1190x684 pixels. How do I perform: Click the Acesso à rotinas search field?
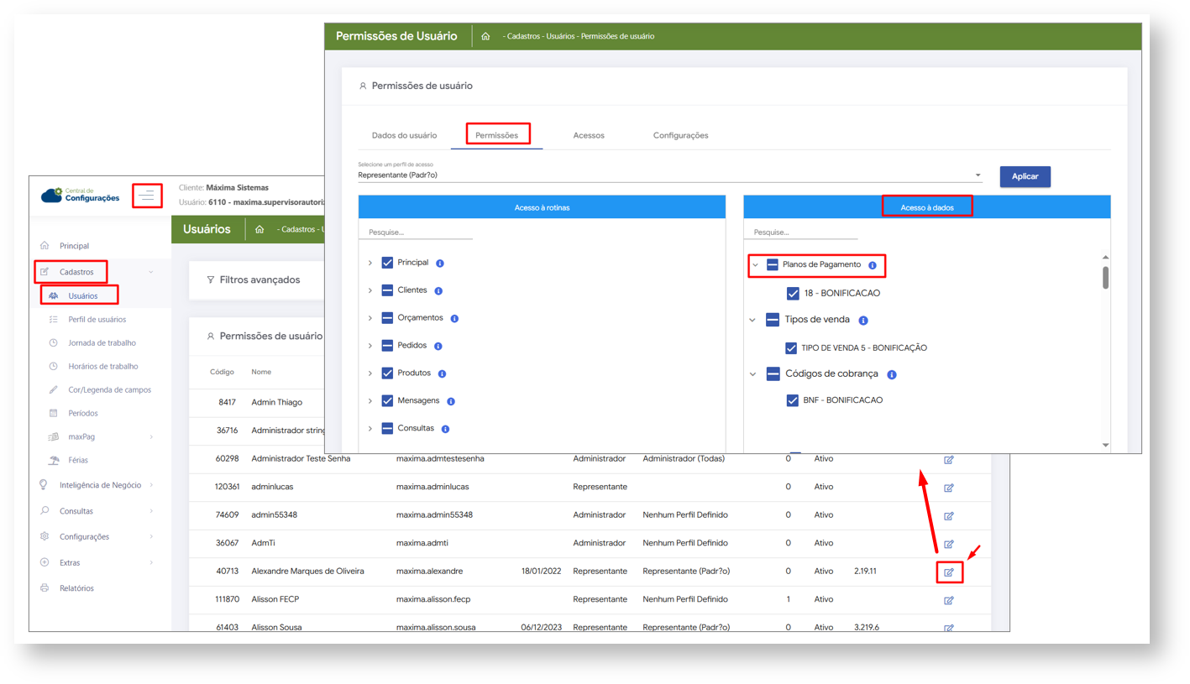click(415, 232)
